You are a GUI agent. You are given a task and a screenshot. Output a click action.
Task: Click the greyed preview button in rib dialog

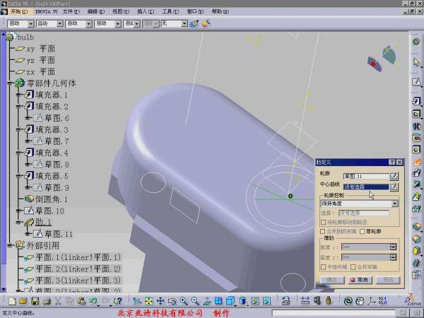click(388, 280)
